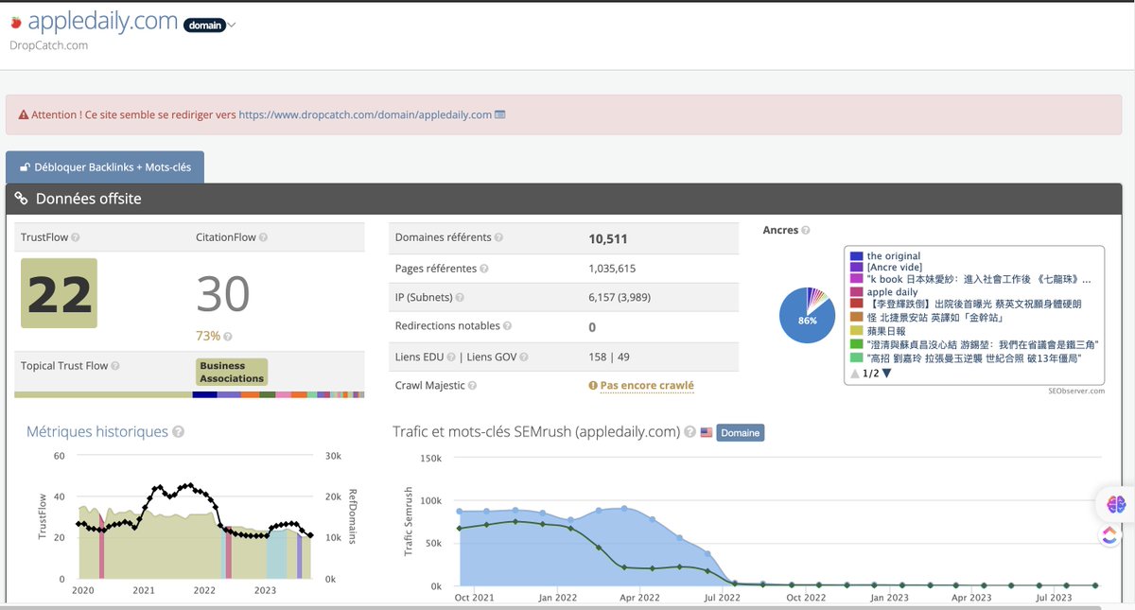This screenshot has height=610, width=1135.
Task: Toggle the '蘋果日報' anchor legend entry
Action: [x=878, y=331]
